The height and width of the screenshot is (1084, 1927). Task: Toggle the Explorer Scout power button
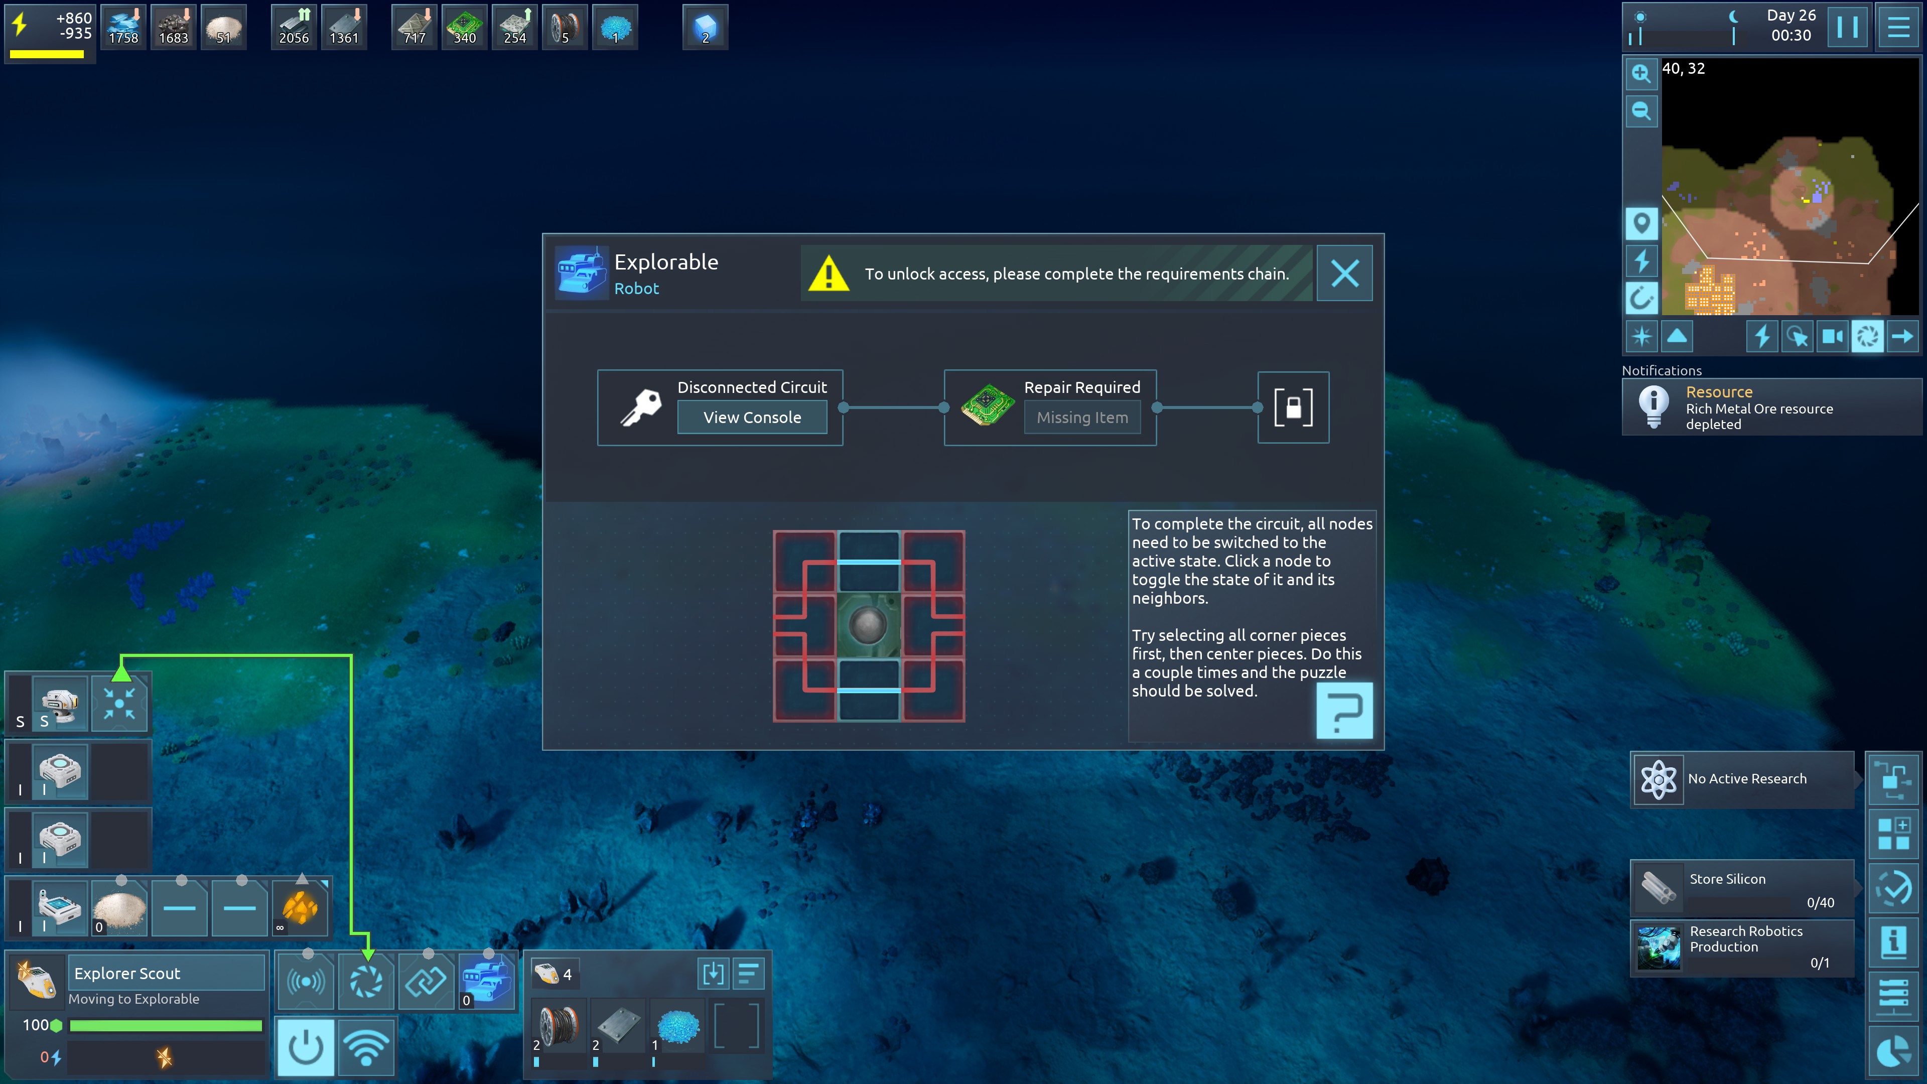coord(306,1046)
